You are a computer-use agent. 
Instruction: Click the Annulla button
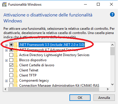pos(104,98)
